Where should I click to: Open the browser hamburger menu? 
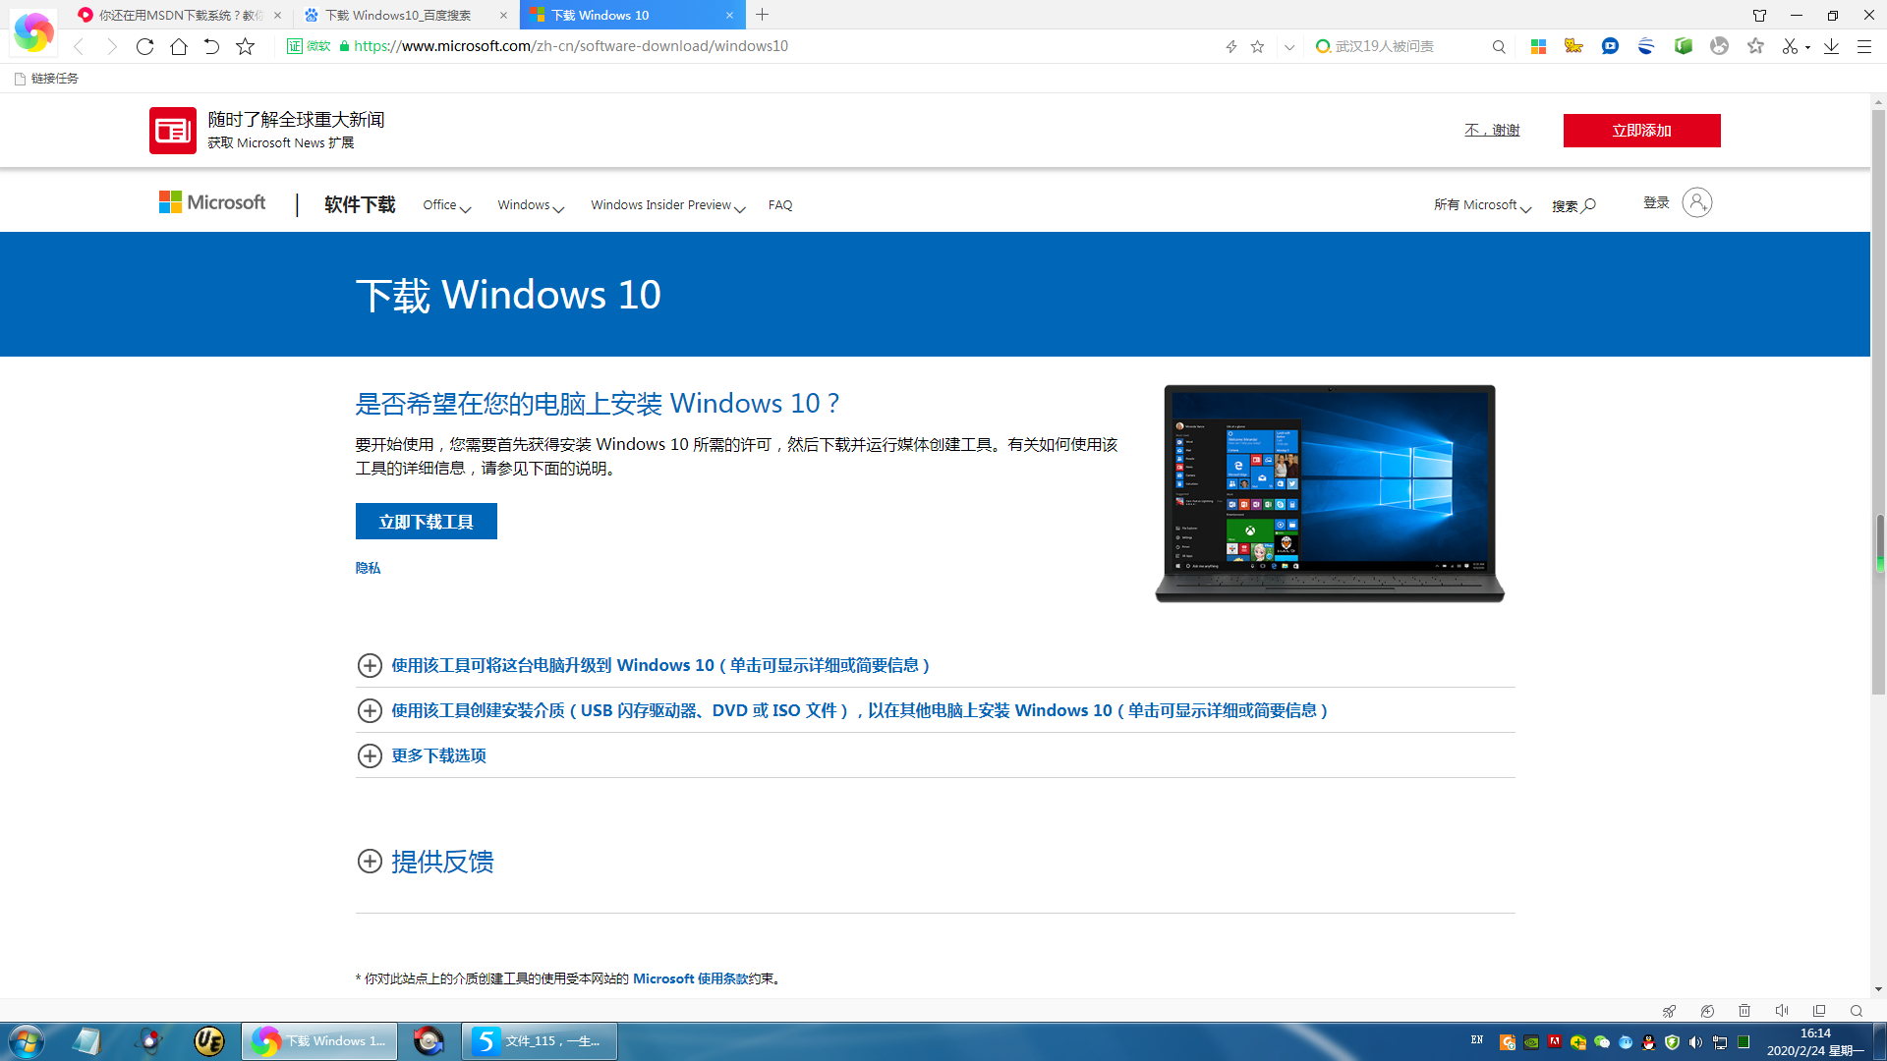[x=1863, y=46]
